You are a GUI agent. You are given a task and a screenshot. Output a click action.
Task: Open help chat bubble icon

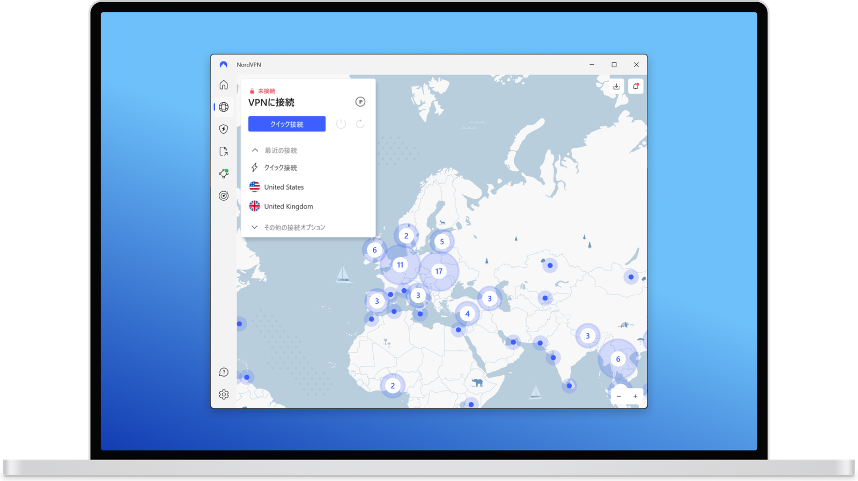(x=224, y=372)
